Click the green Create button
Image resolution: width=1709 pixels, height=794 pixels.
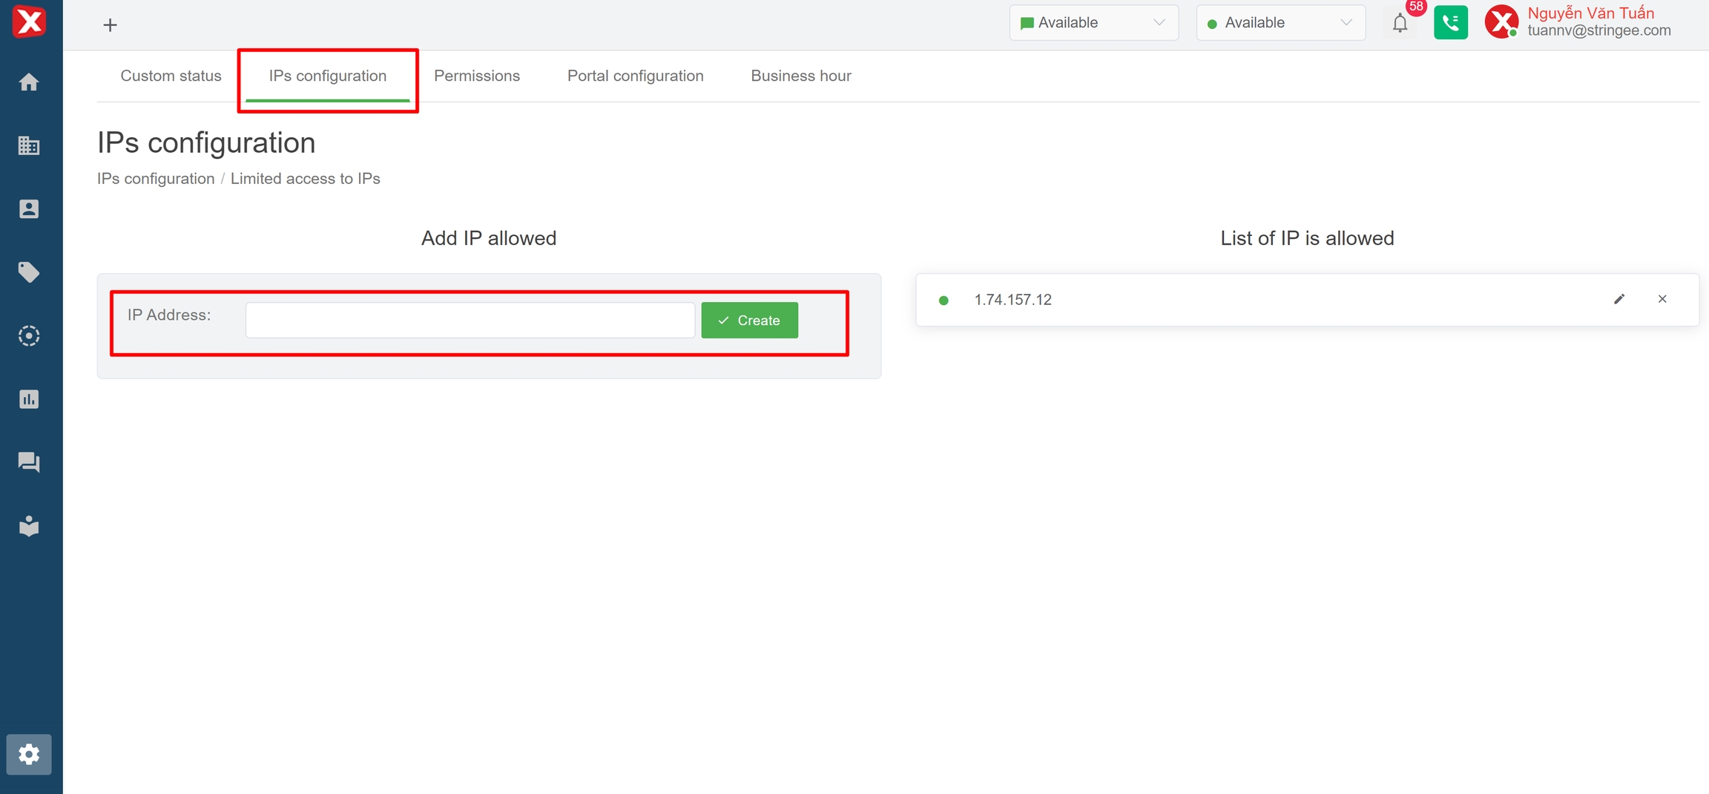pos(749,321)
